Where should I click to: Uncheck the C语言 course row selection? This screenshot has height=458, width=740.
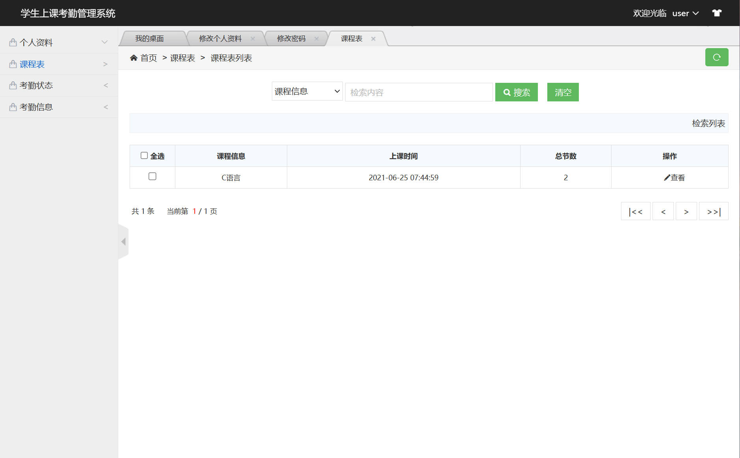coord(152,177)
